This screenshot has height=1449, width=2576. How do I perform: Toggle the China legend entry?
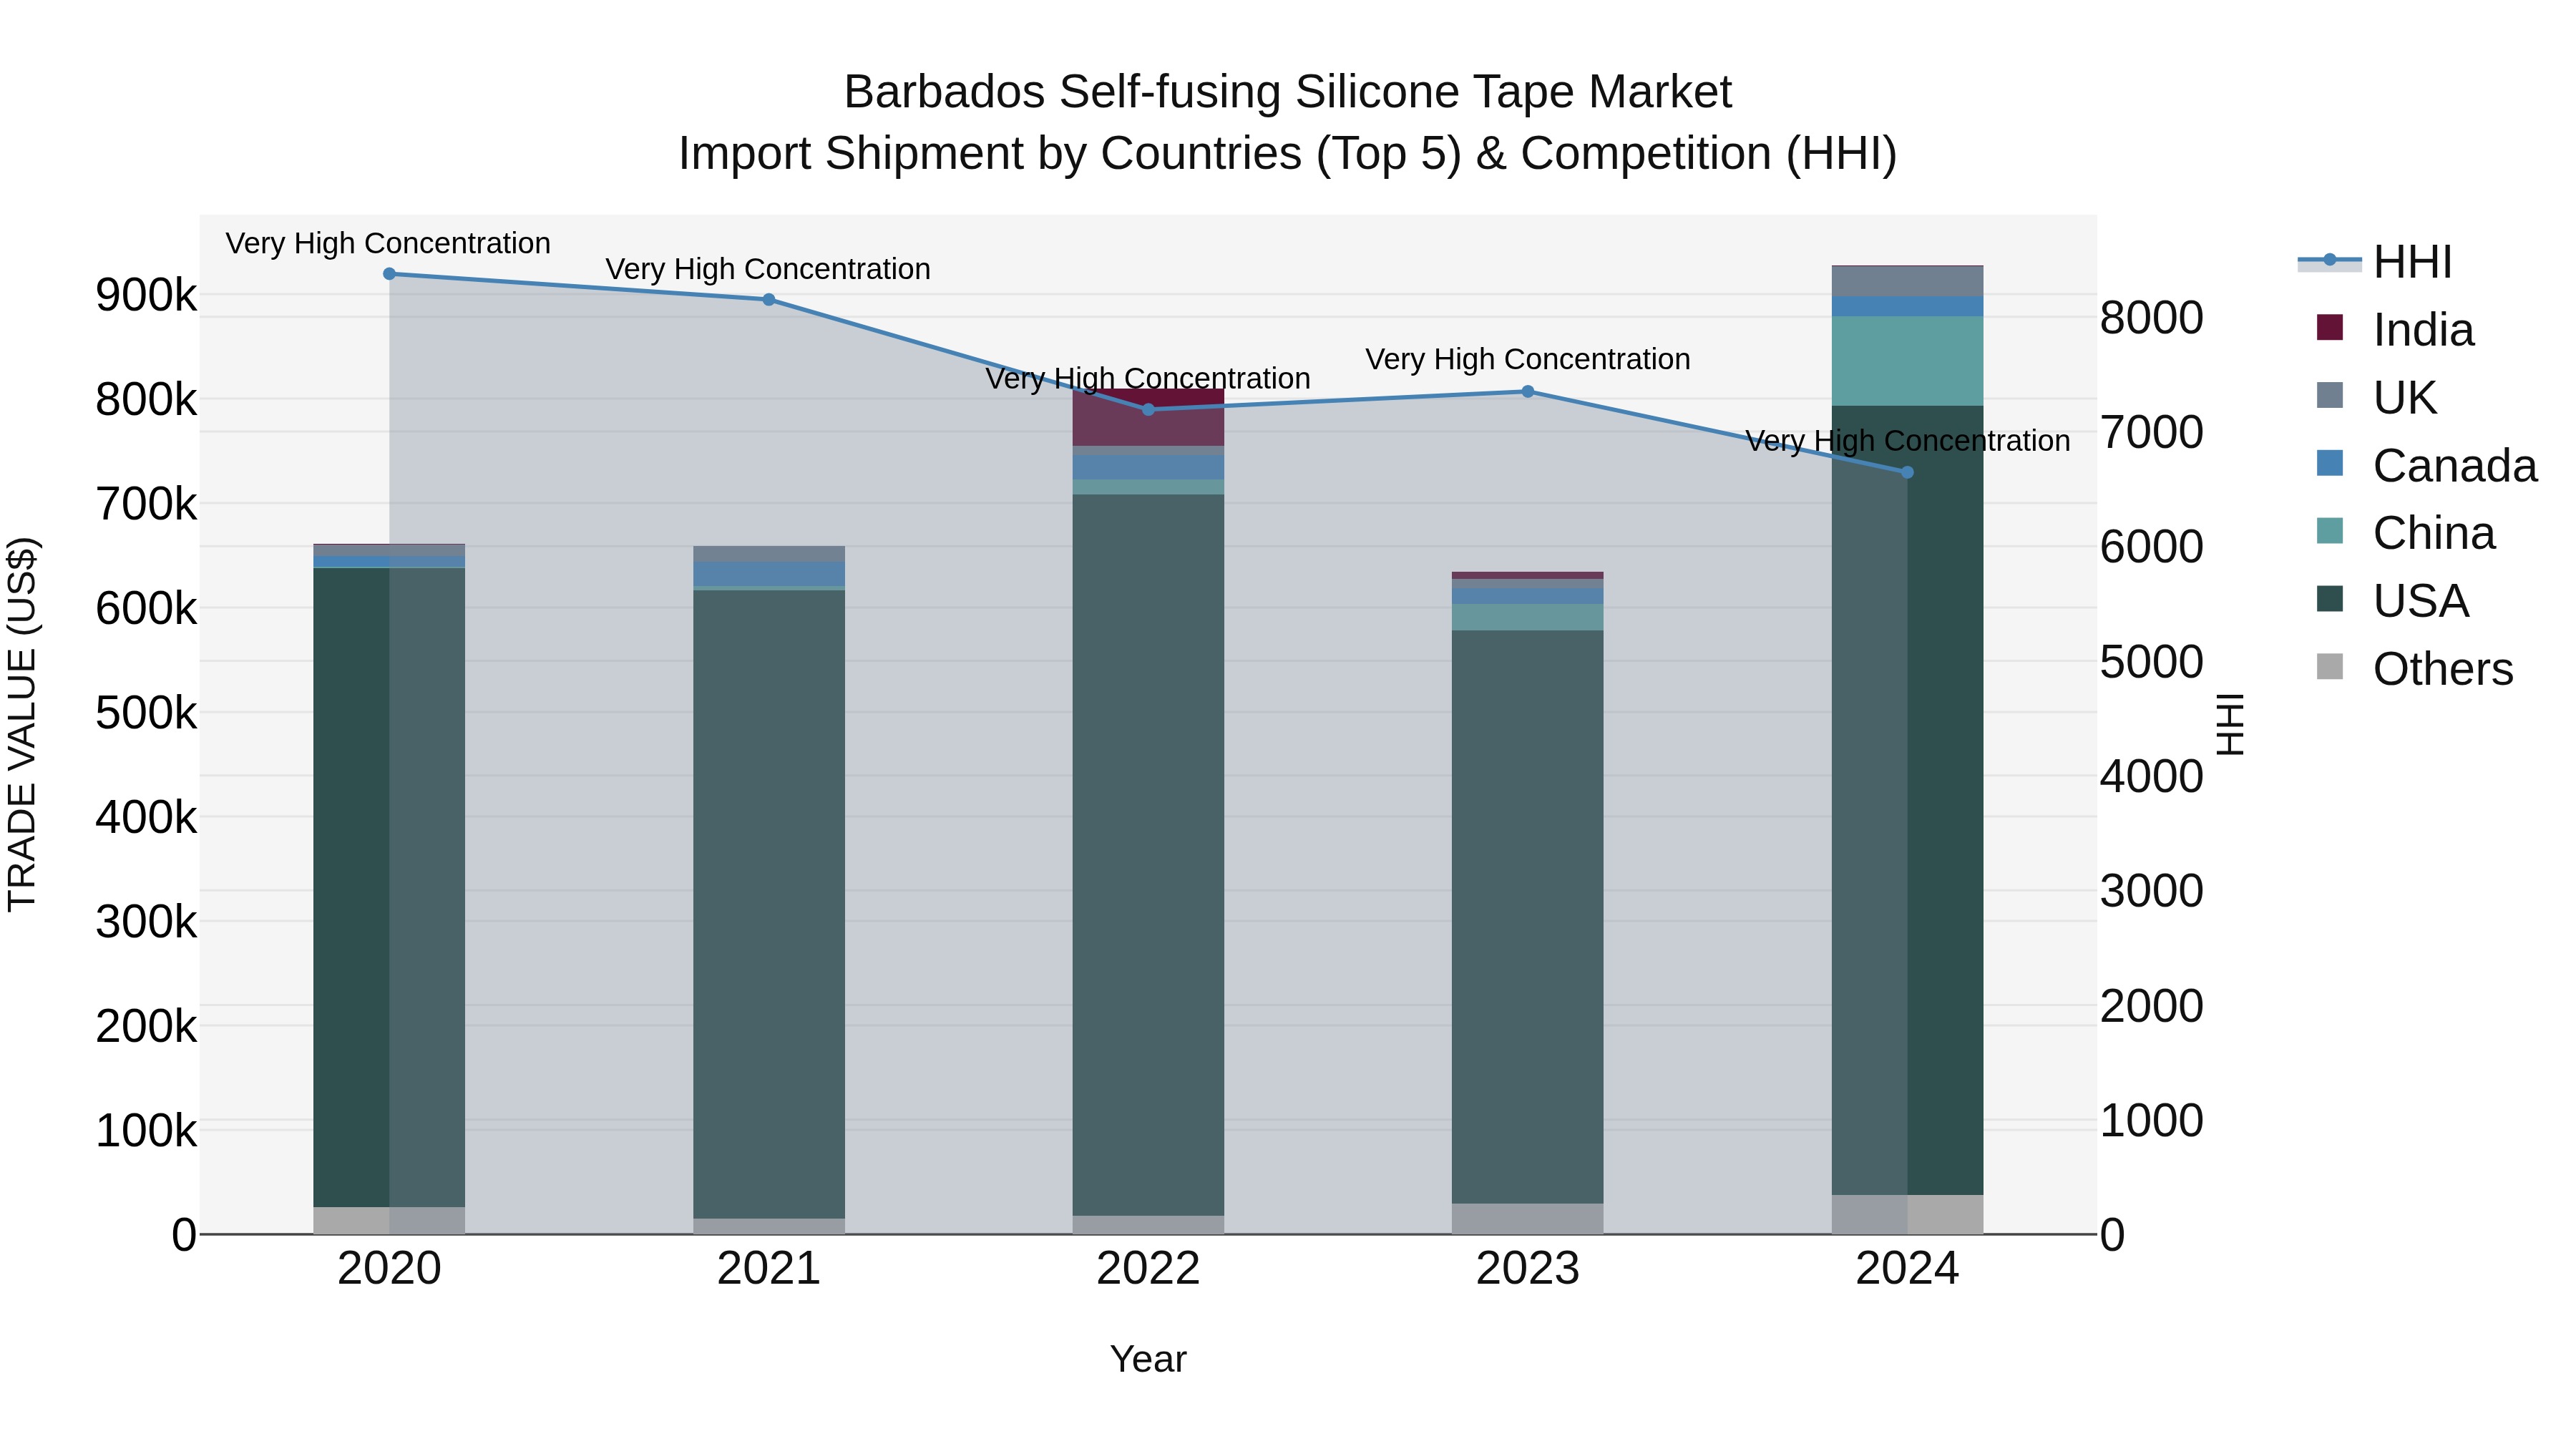(2406, 533)
